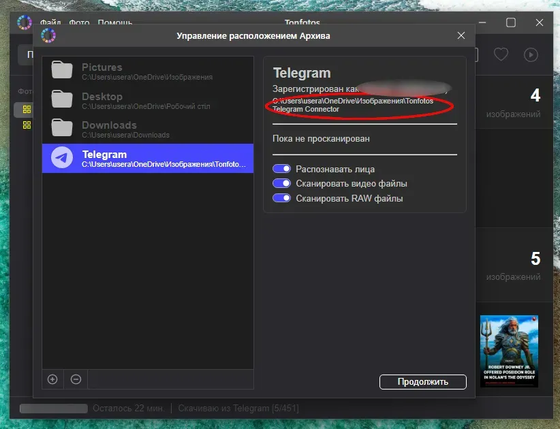This screenshot has width=560, height=429.
Task: Click the download progress bar
Action: point(54,409)
